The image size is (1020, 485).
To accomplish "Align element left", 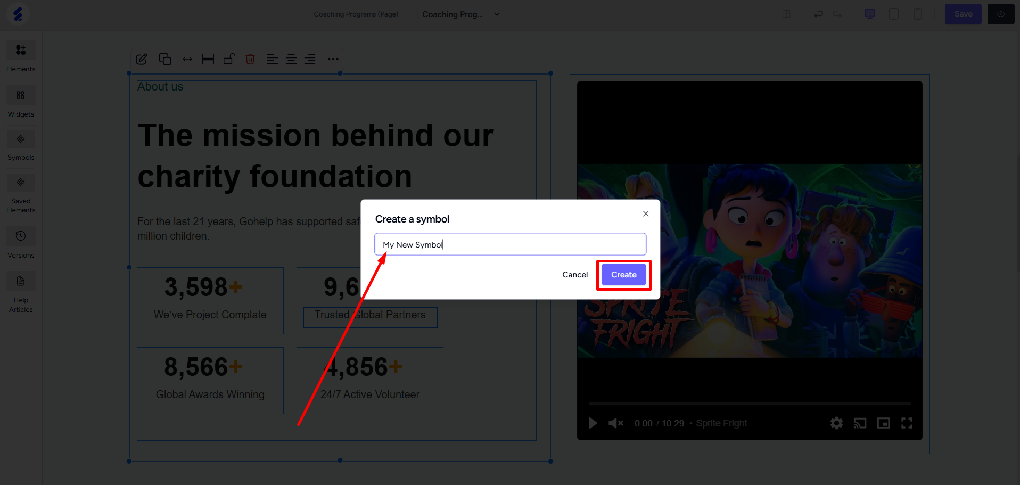I will (x=272, y=59).
